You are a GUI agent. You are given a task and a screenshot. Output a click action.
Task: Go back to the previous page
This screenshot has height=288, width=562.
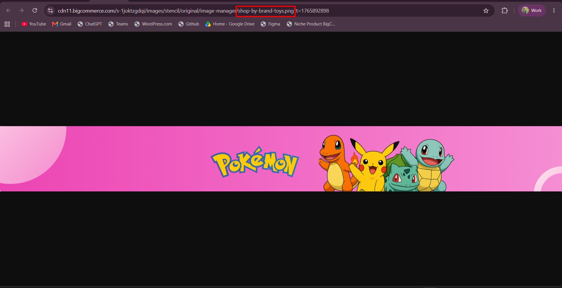click(x=8, y=11)
